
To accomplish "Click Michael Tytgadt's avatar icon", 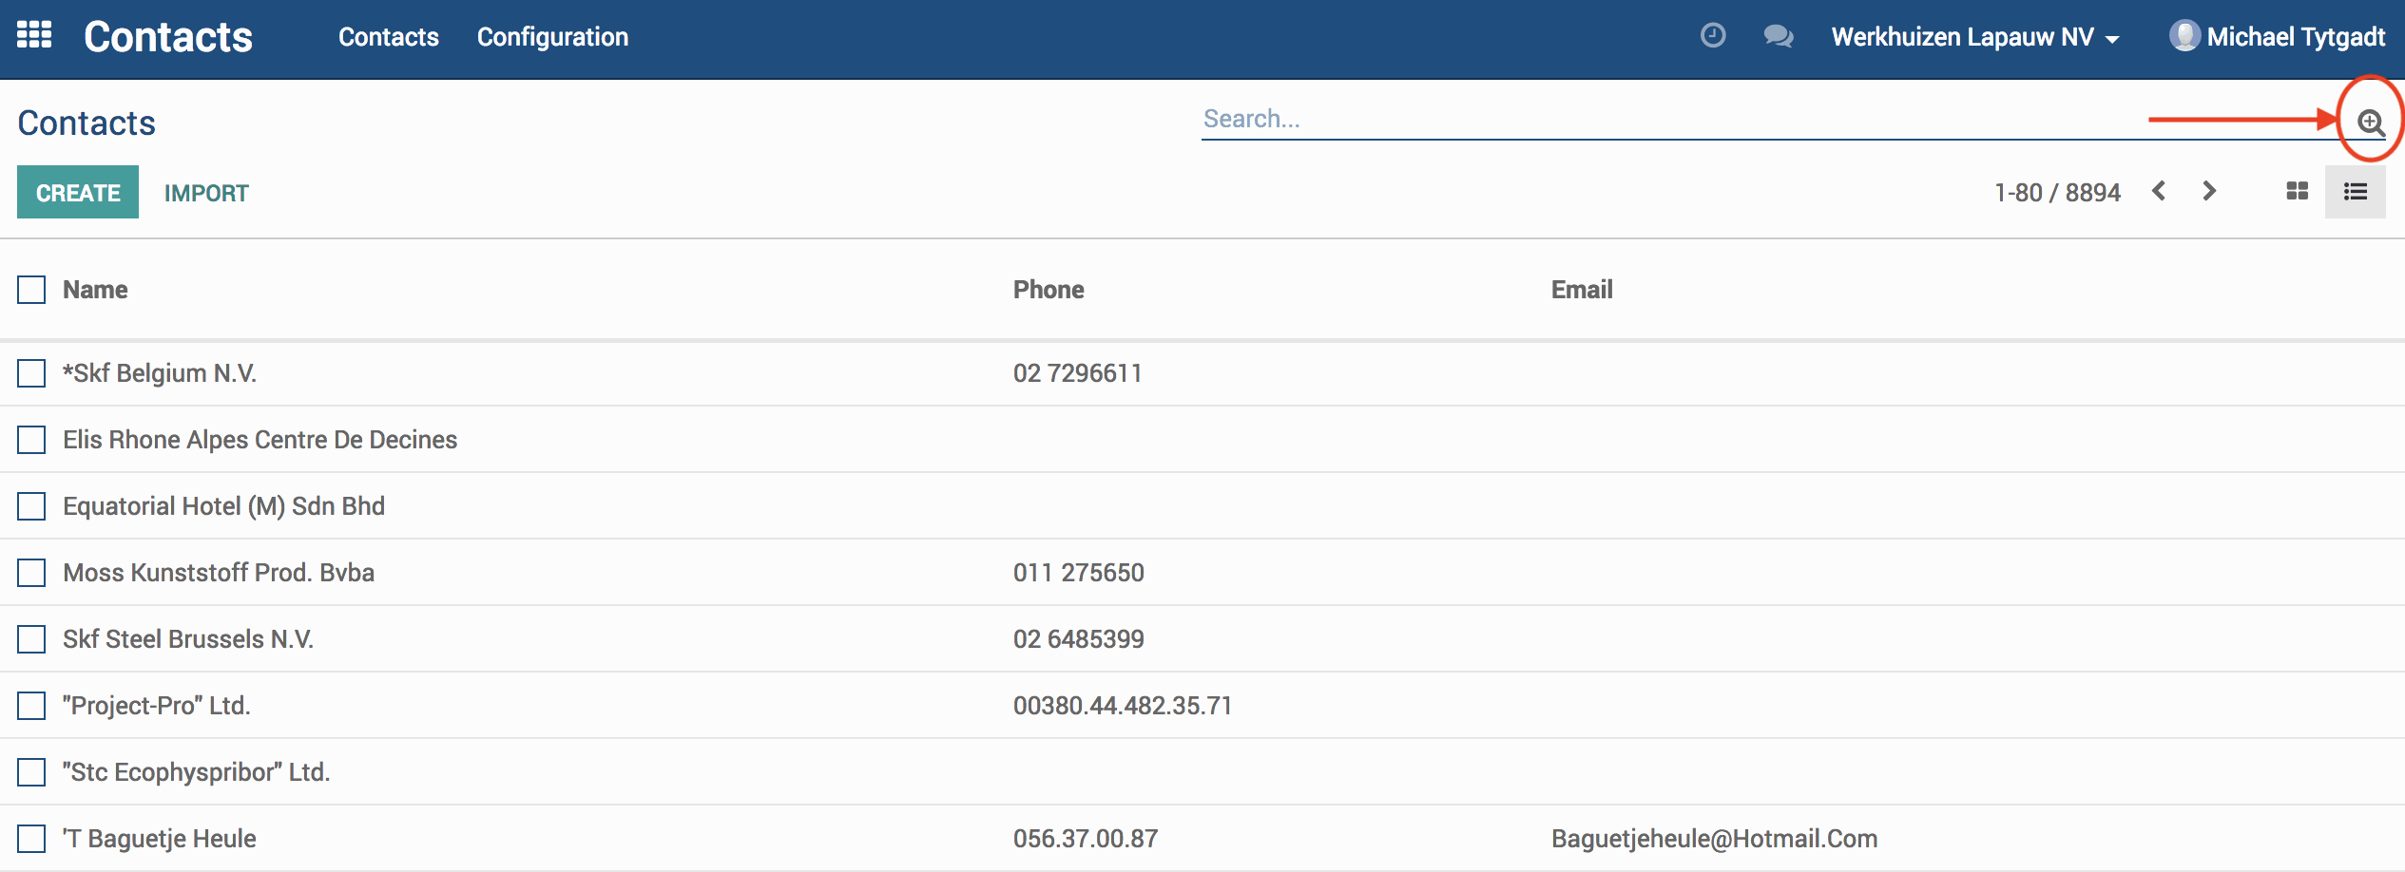I will tap(2184, 36).
